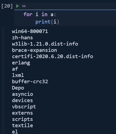
Task: Select output line brace-expansion
Action: coord(34,50)
